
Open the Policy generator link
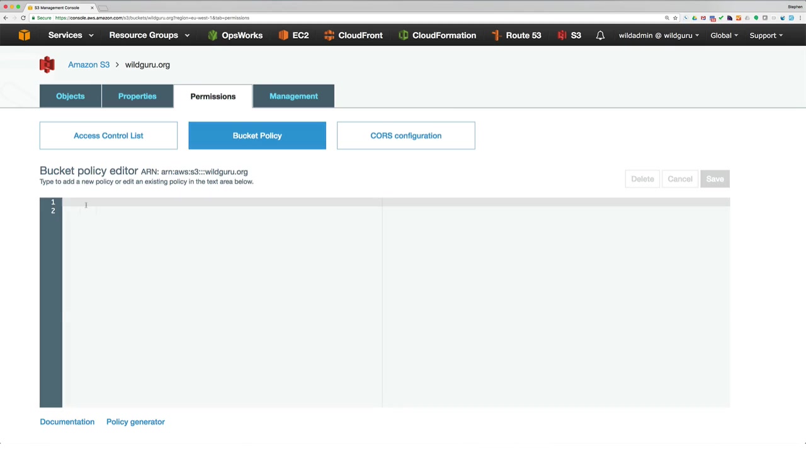click(x=135, y=422)
